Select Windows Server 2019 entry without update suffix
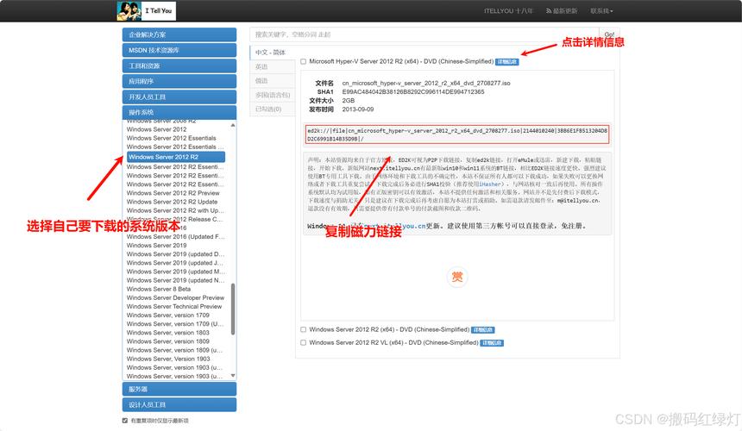742x431 pixels. click(157, 246)
